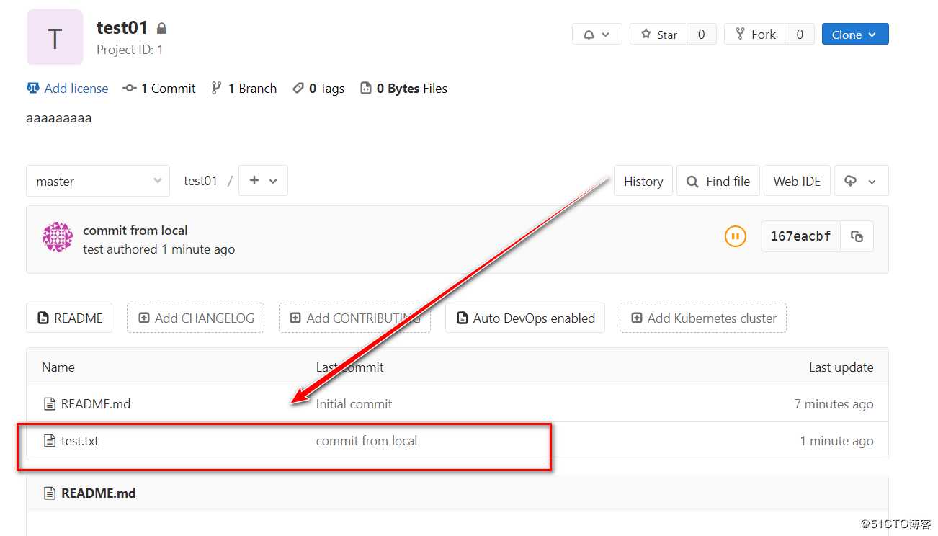Open the 1 Branch link
The image size is (938, 536).
point(244,89)
